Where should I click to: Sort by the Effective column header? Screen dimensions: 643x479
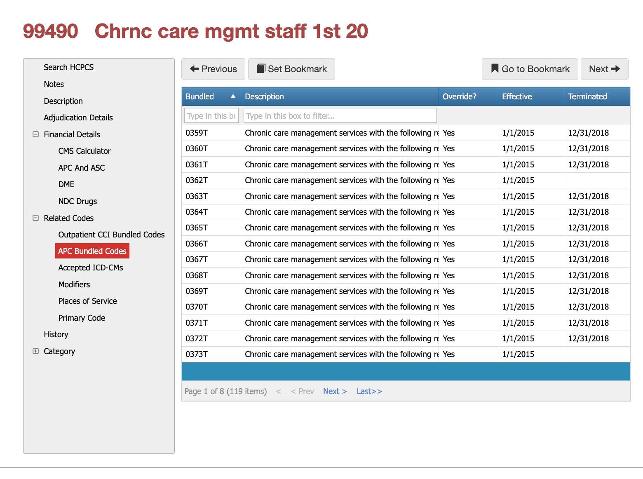(x=531, y=96)
